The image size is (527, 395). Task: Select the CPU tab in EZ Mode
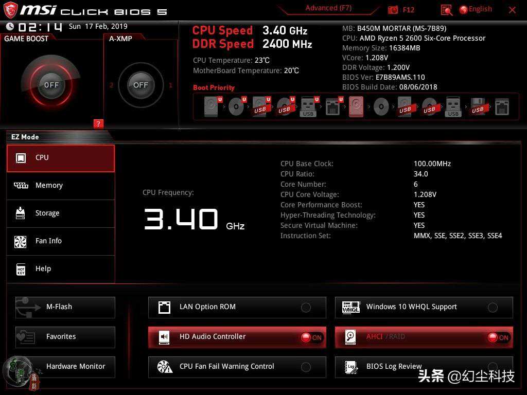[x=61, y=158]
